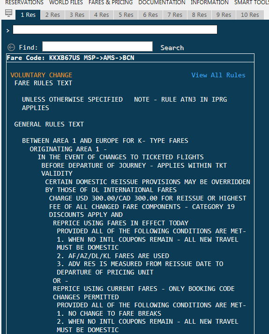Open the INFORMATION menu
The height and width of the screenshot is (334, 269).
pyautogui.click(x=209, y=2)
